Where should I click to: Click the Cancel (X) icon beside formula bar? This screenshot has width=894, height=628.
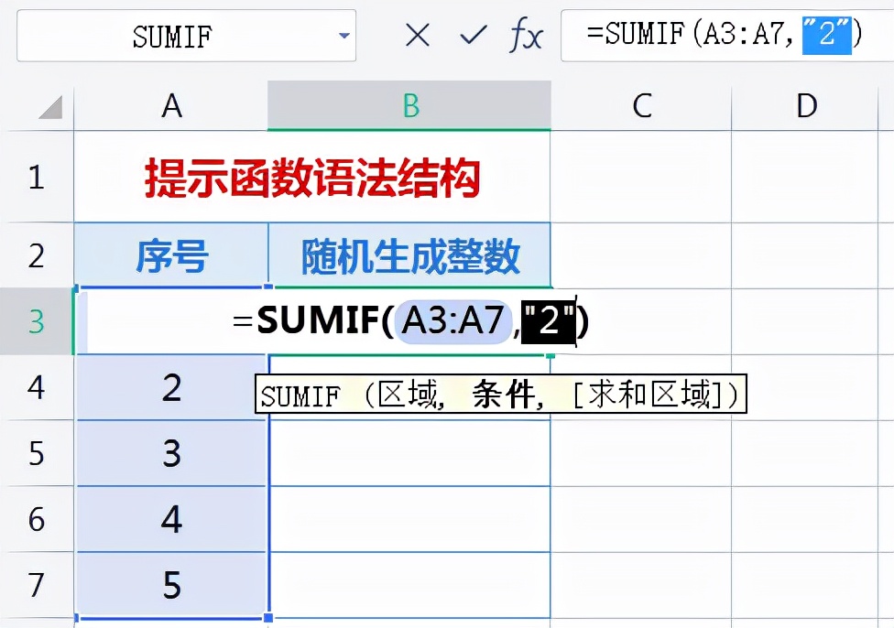coord(417,36)
